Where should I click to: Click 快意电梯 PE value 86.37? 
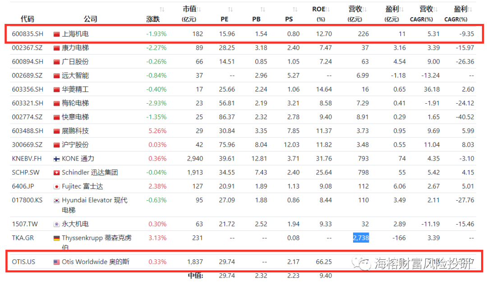tap(227, 117)
